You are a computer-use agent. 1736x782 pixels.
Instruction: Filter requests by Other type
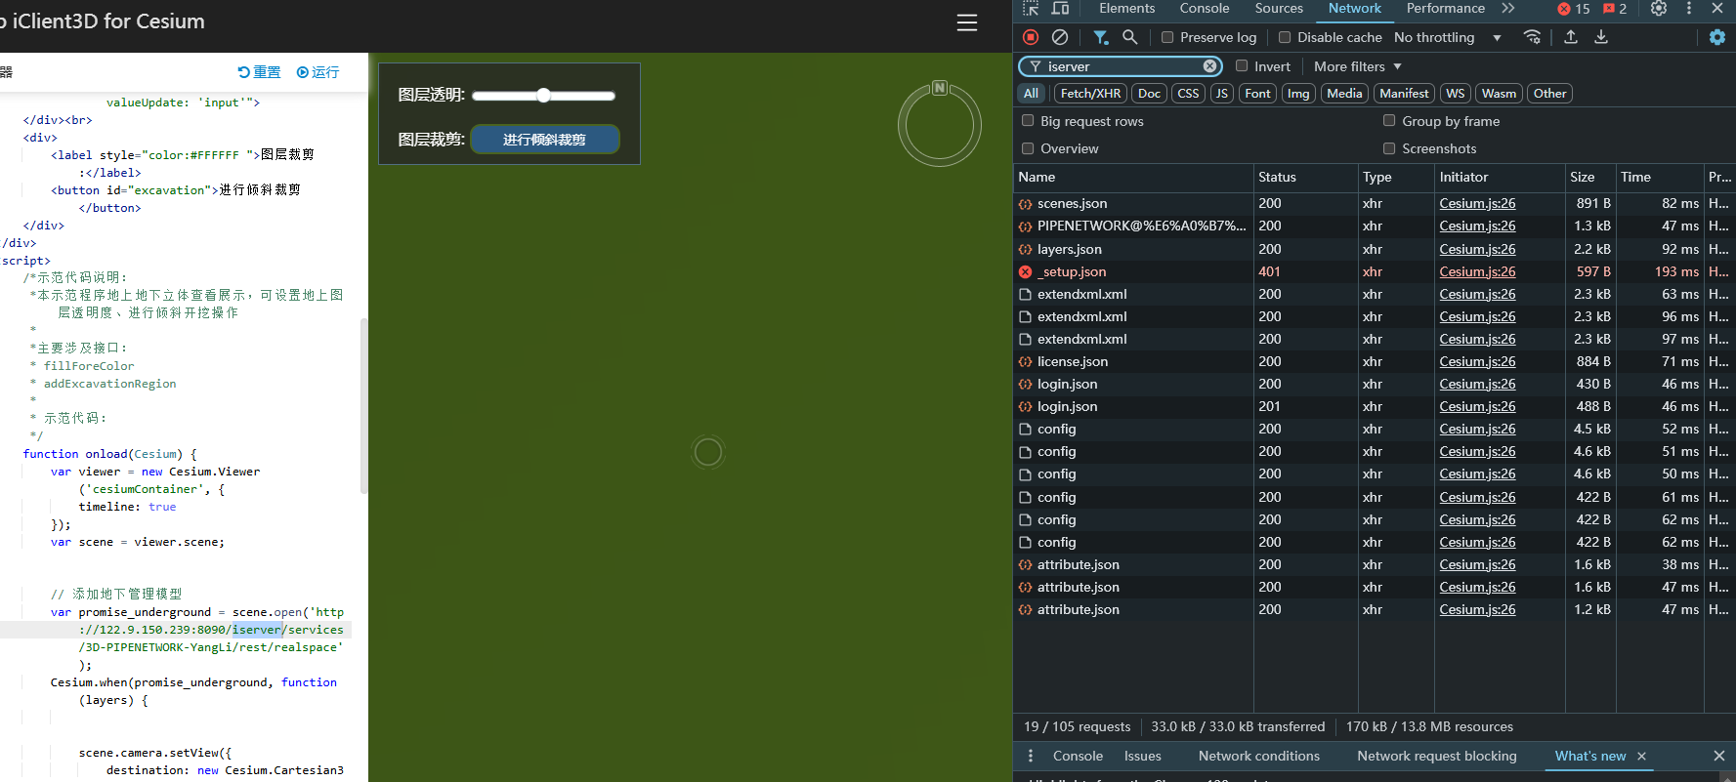[x=1549, y=94]
